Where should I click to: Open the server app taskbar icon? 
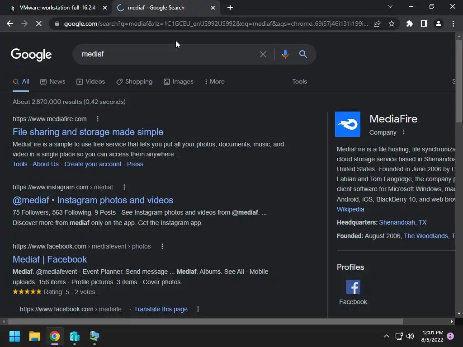[x=75, y=336]
